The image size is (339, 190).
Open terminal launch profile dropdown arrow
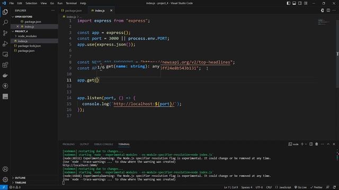pyautogui.click(x=306, y=144)
